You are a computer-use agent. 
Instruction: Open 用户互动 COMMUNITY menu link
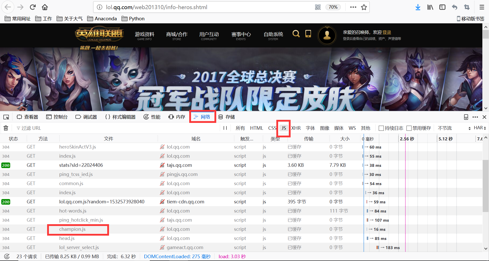coord(209,36)
